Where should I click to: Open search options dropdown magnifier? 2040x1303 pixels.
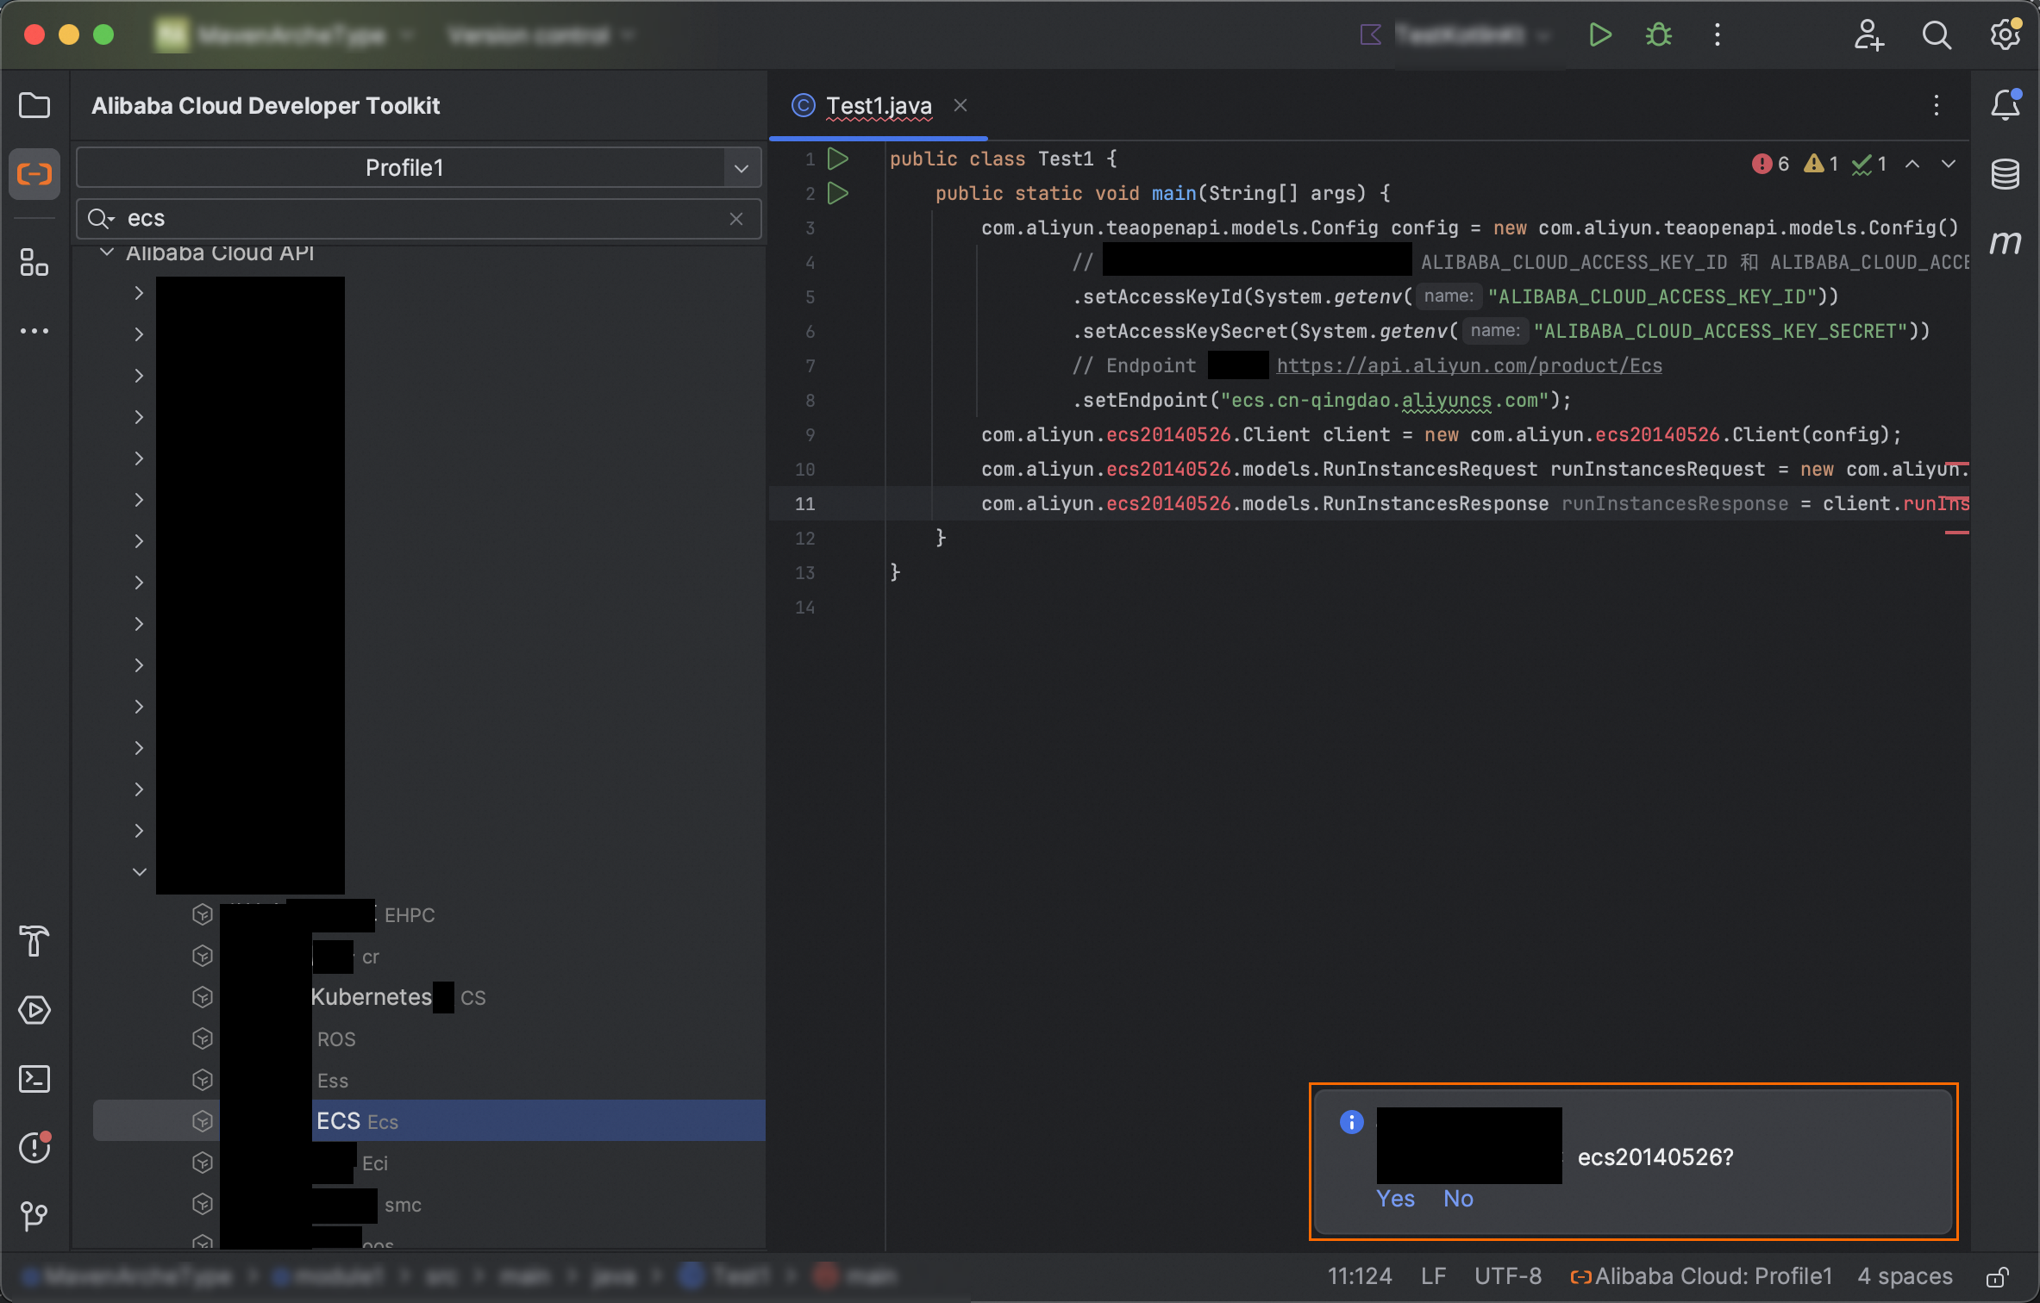[x=100, y=219]
